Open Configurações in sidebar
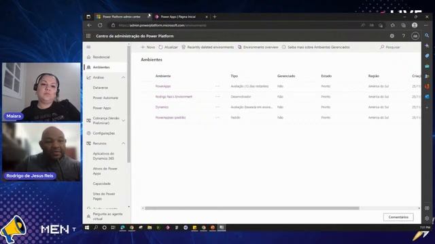Viewport: 435px width, 244px height. (x=104, y=134)
